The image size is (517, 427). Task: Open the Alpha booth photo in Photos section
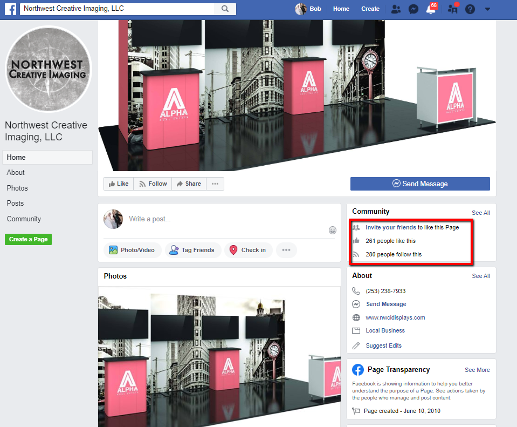tap(219, 357)
